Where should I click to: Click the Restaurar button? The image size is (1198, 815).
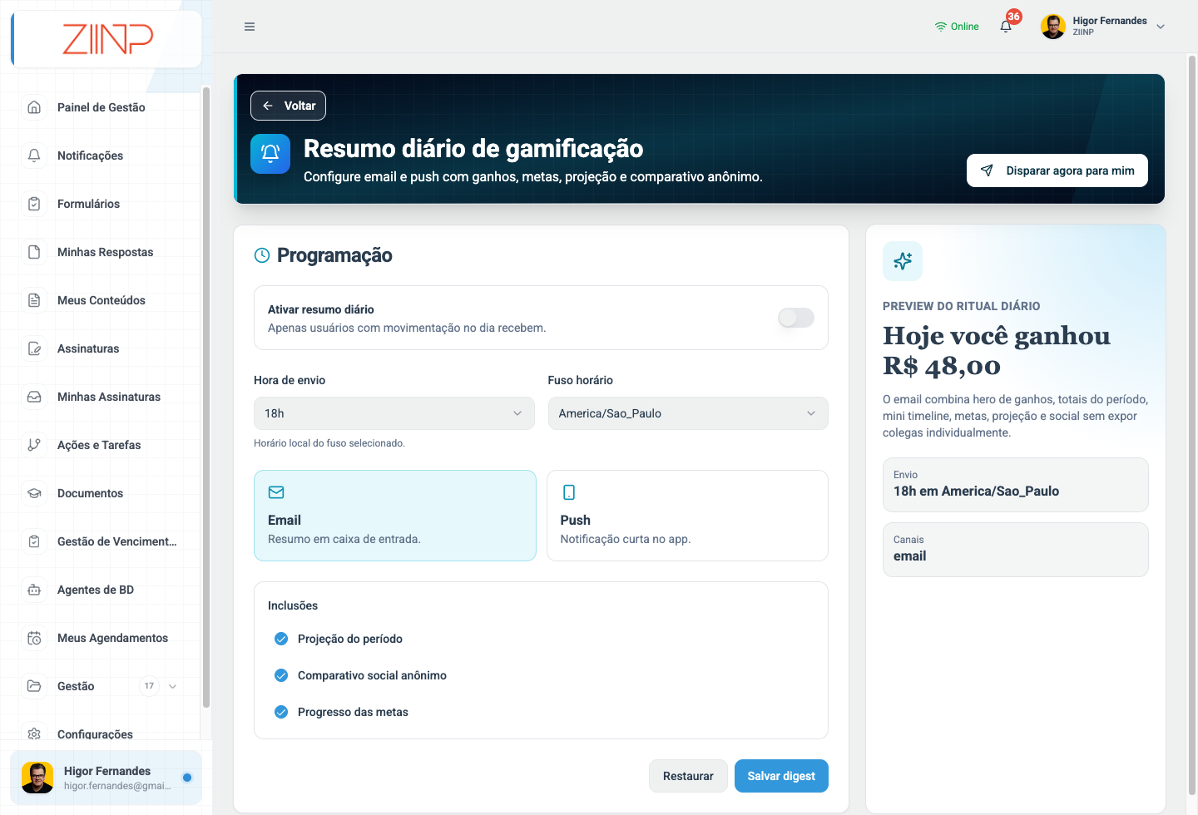click(x=688, y=776)
